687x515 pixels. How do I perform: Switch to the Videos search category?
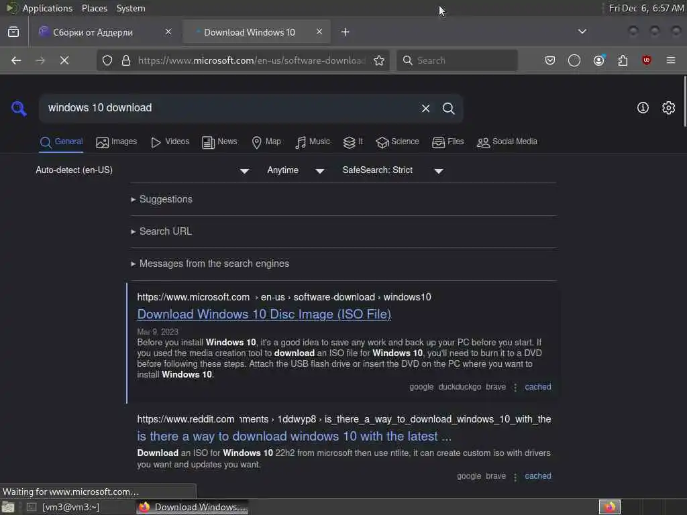coord(170,142)
